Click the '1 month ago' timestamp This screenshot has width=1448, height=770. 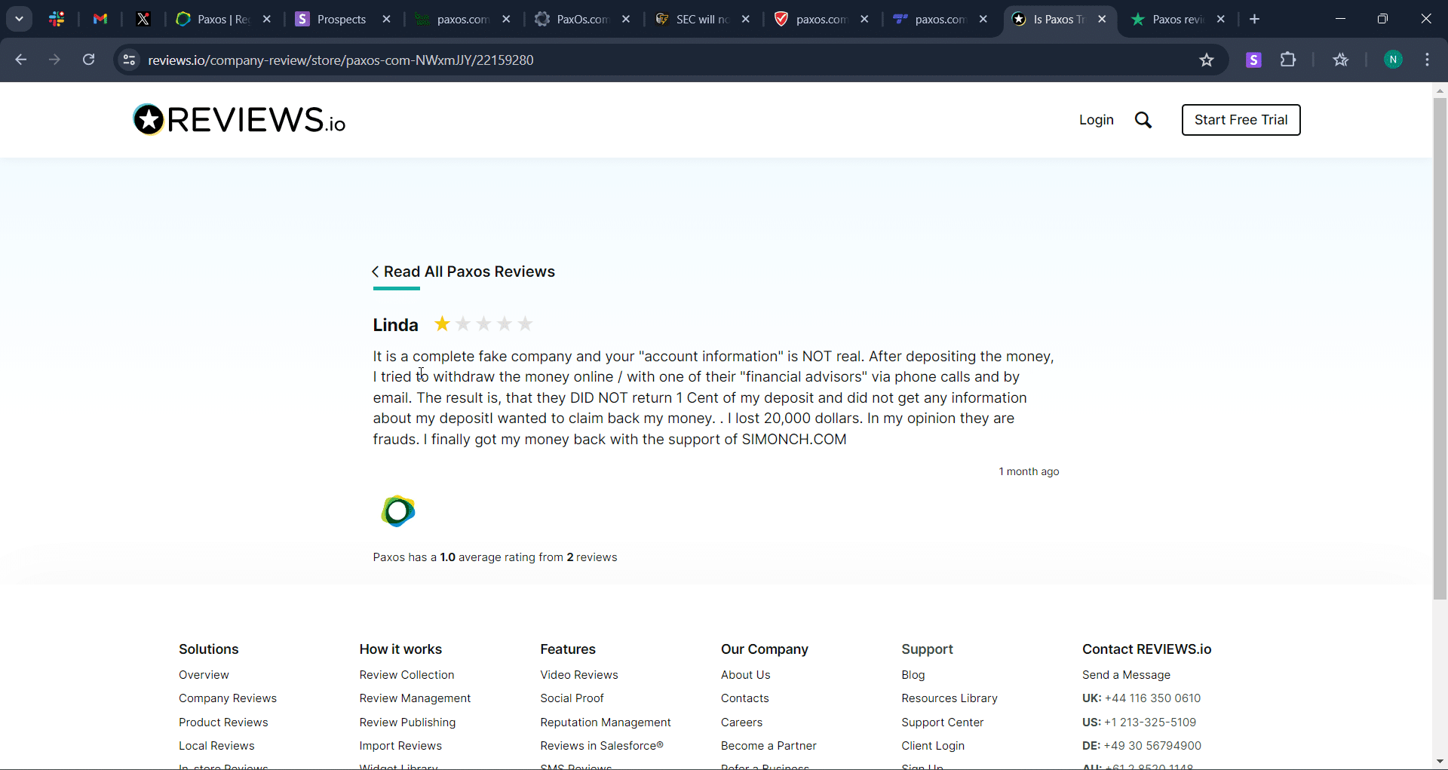tap(1029, 471)
